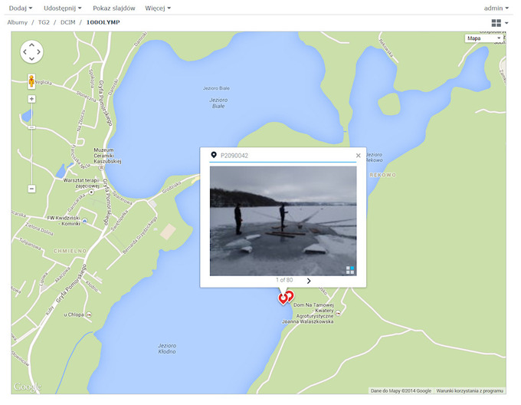
Task: Go to TG2 breadcrumb folder
Action: [x=44, y=22]
